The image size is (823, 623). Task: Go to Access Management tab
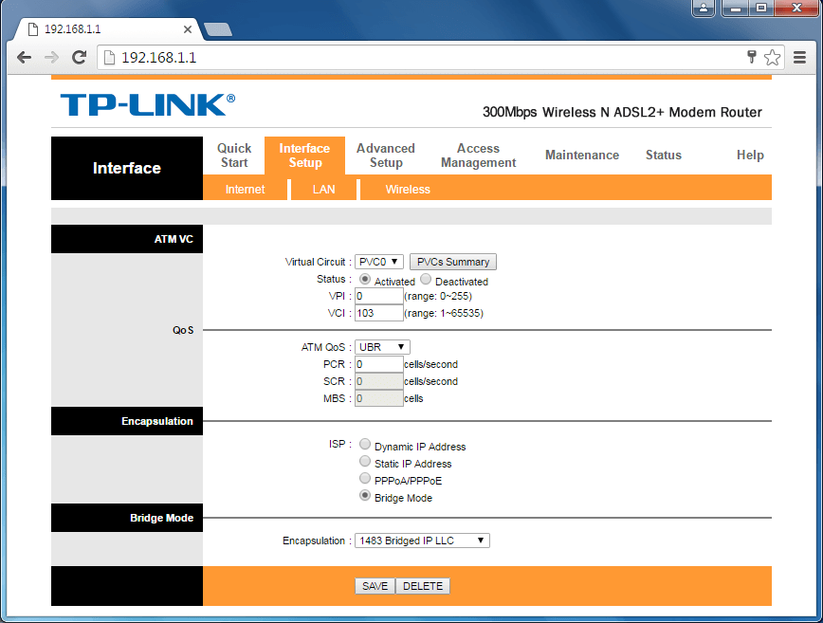click(478, 156)
